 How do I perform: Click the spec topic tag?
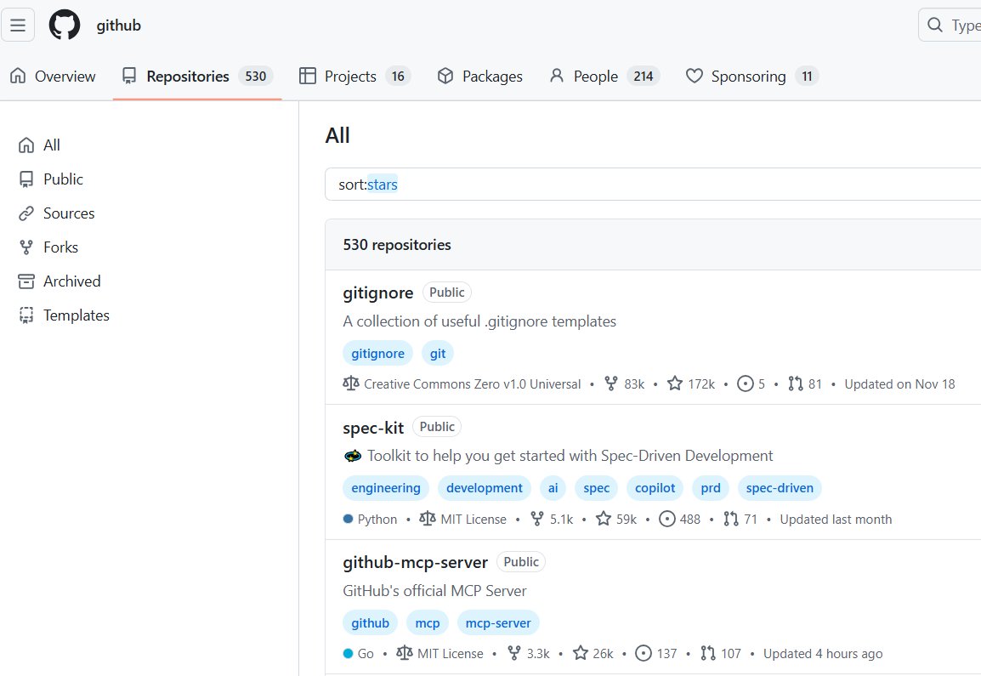pyautogui.click(x=596, y=488)
